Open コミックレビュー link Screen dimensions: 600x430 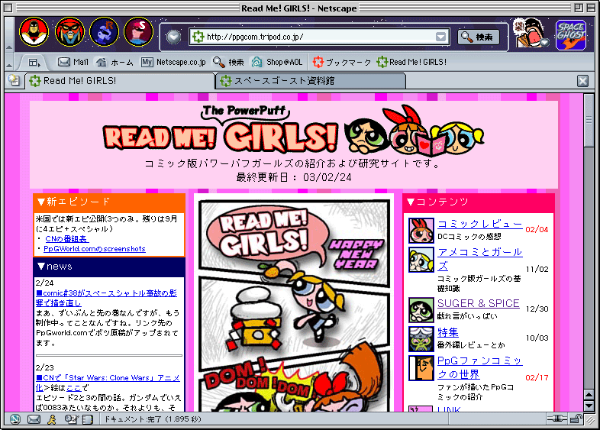click(x=480, y=224)
